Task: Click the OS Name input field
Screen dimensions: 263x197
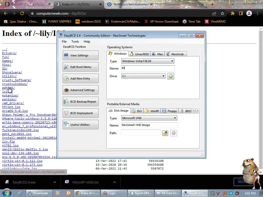Action: 148,68
